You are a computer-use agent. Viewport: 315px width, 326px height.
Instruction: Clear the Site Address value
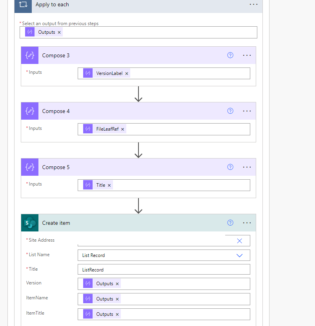click(x=240, y=241)
